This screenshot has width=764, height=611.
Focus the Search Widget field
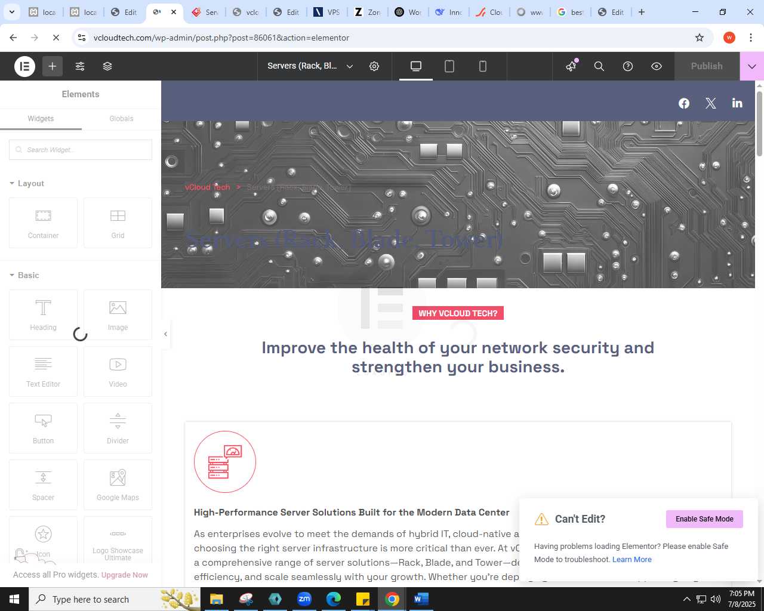(x=81, y=150)
